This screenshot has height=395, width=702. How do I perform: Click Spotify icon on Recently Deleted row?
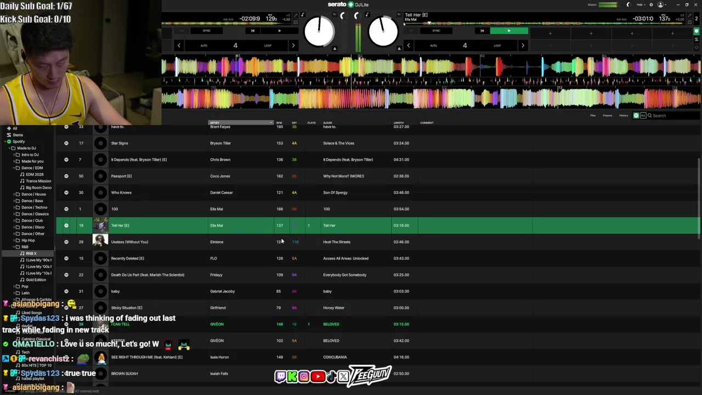[66, 258]
